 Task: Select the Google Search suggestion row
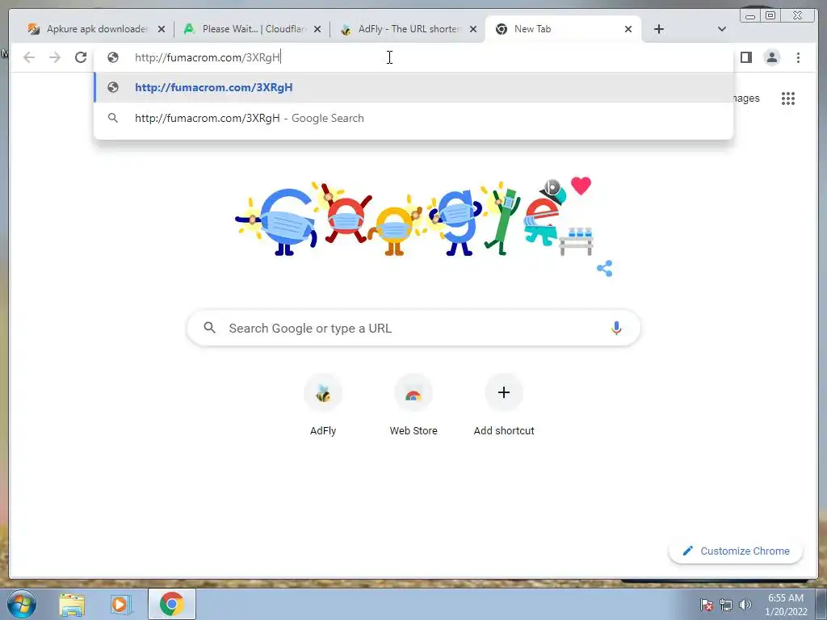pos(413,118)
